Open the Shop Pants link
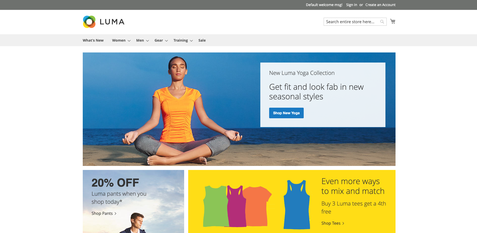 102,213
